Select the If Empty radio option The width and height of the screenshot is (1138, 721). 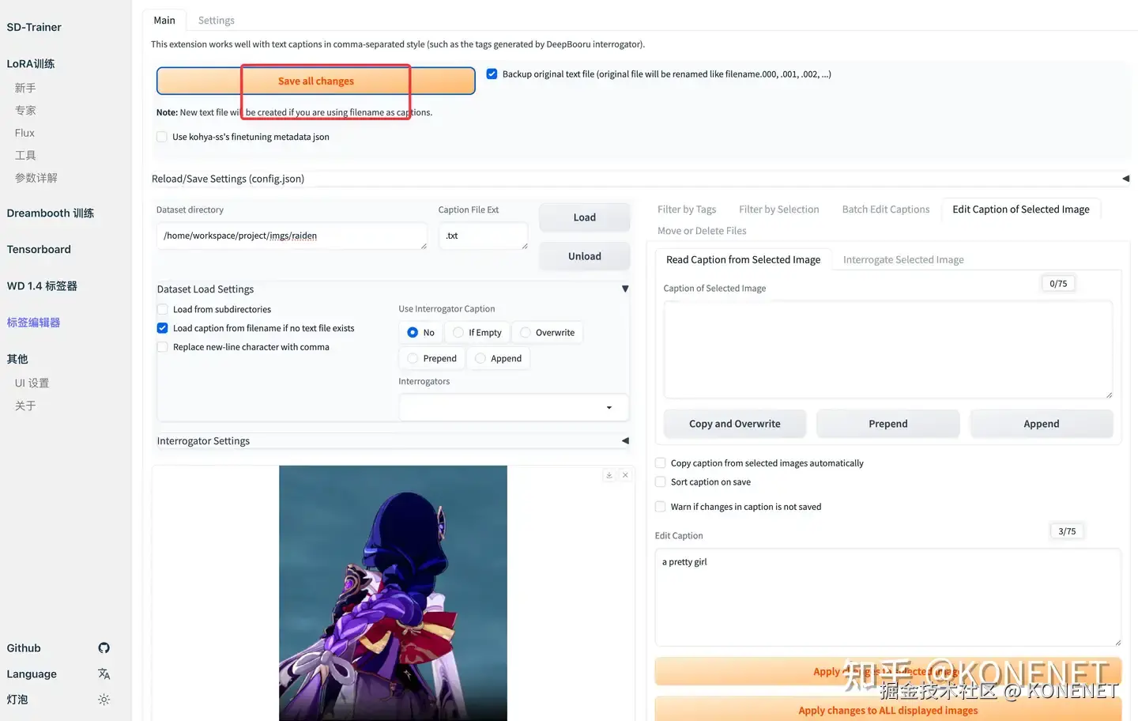point(458,333)
